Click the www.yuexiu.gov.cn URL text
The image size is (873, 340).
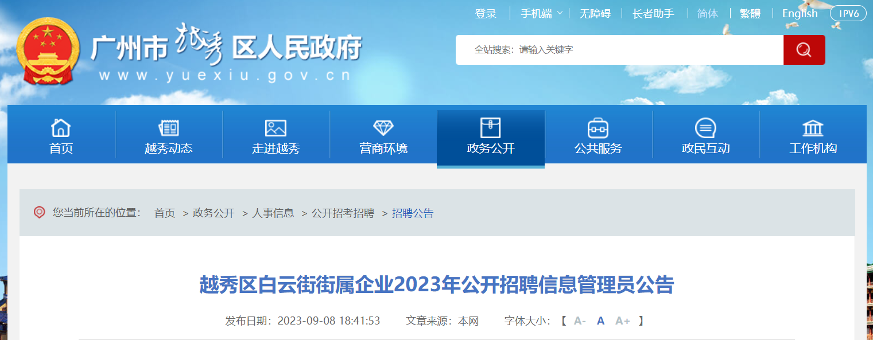click(224, 76)
